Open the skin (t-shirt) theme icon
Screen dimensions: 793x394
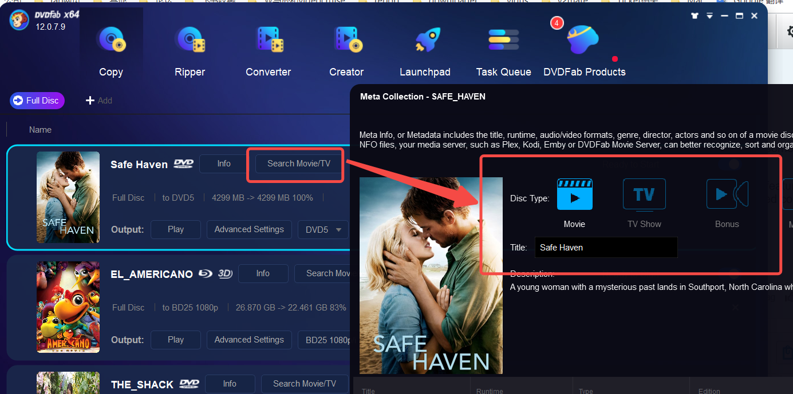(x=695, y=15)
